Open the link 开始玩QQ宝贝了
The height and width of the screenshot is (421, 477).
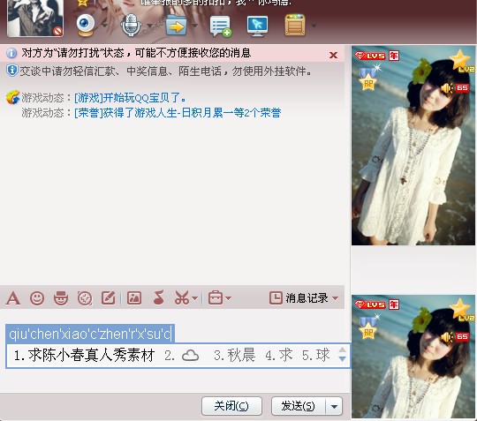[x=130, y=98]
